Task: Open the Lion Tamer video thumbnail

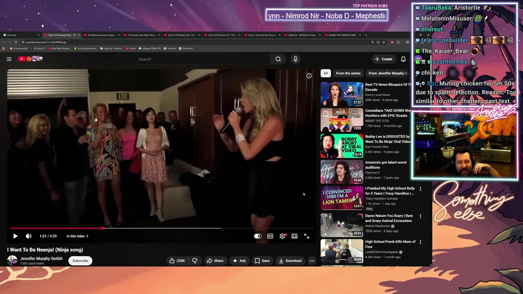Action: pyautogui.click(x=342, y=198)
